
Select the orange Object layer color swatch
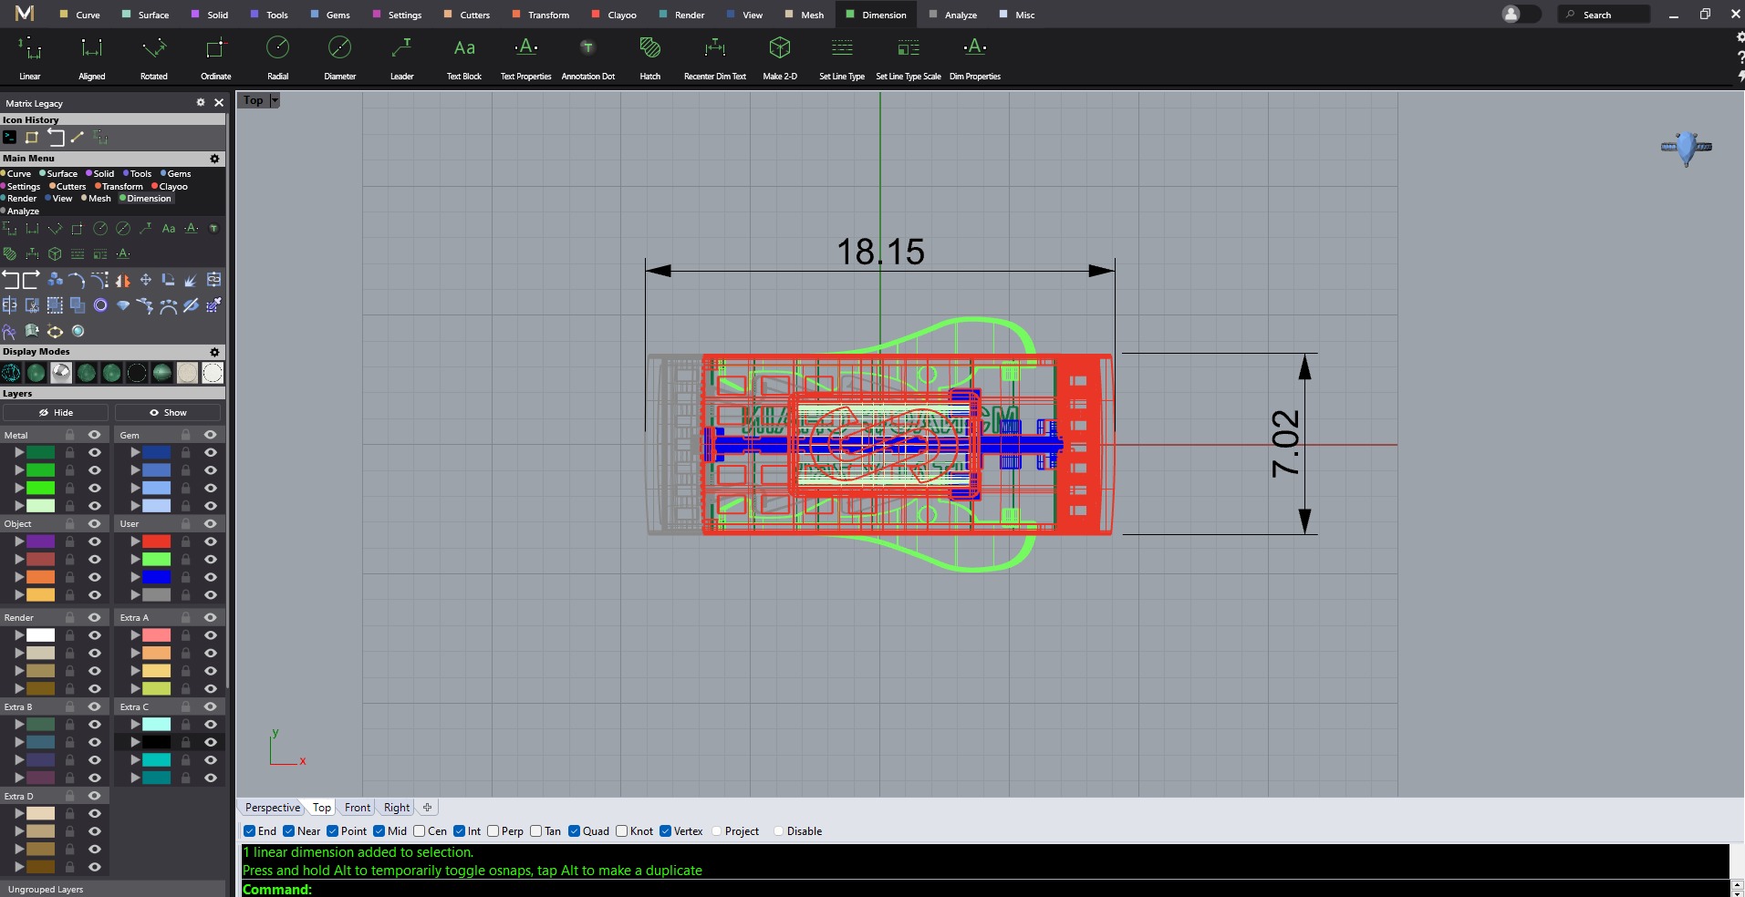click(x=40, y=577)
